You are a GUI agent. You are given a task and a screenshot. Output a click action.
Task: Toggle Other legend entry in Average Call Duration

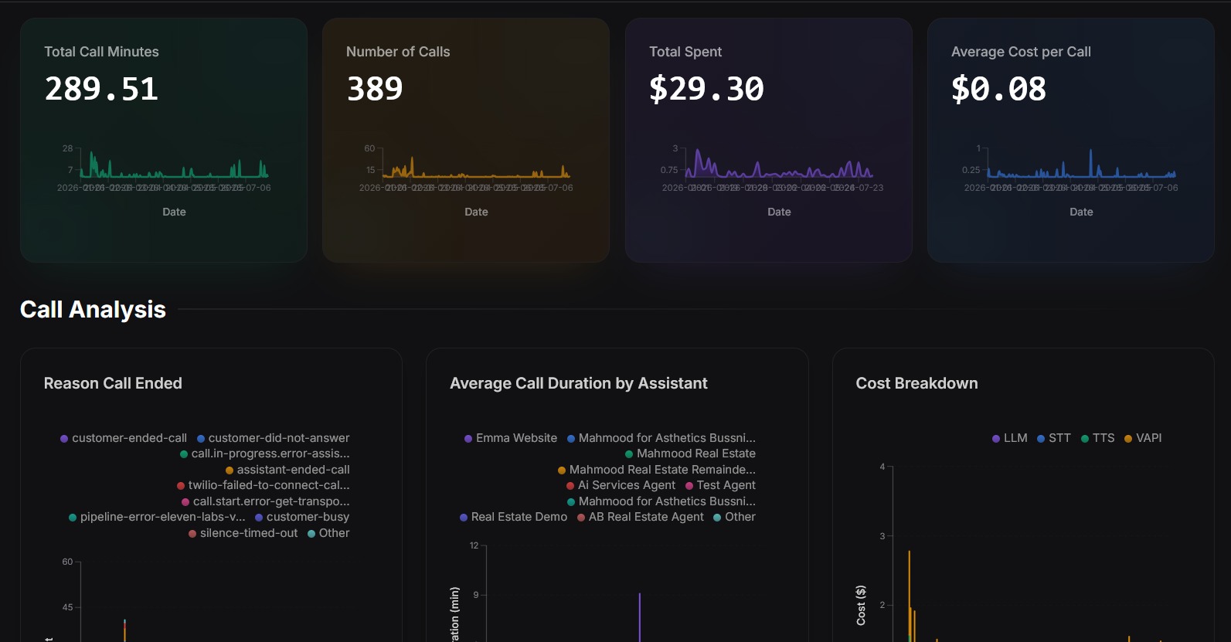tap(734, 517)
